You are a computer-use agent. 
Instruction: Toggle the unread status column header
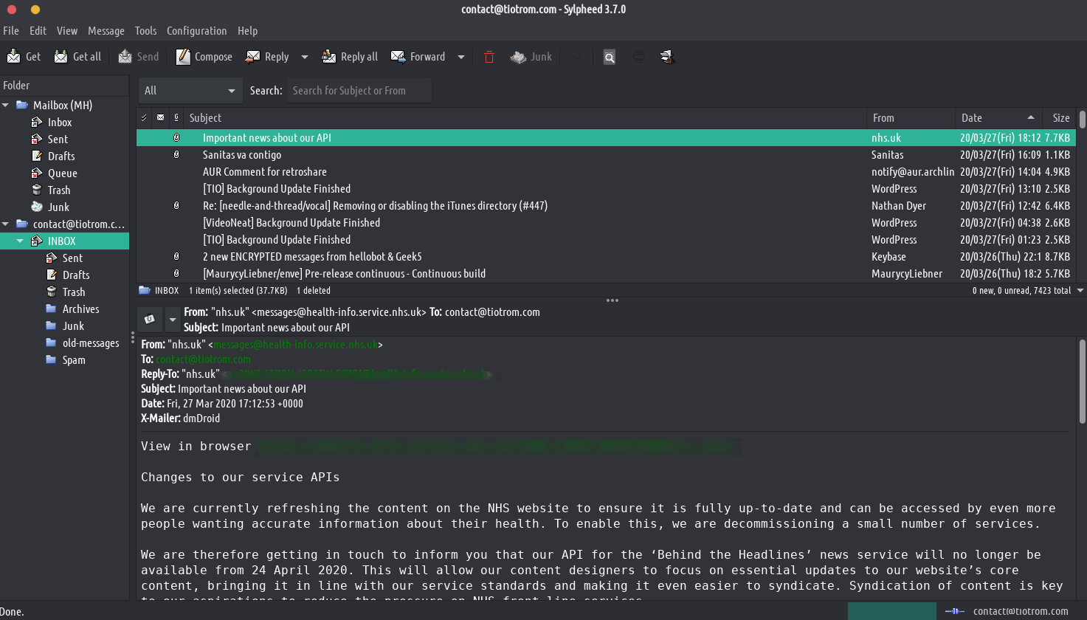coord(160,118)
